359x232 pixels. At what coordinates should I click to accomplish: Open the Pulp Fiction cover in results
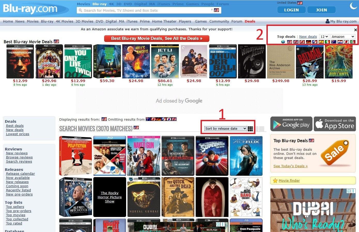[x=75, y=156]
